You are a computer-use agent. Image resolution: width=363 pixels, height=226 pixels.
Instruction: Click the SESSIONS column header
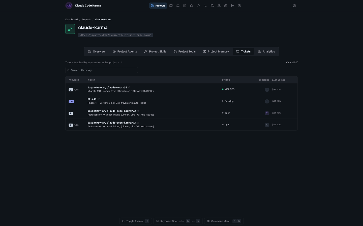264,80
